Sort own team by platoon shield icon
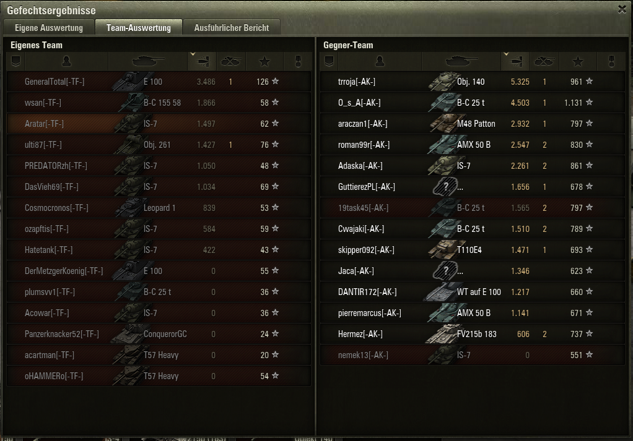 15,61
